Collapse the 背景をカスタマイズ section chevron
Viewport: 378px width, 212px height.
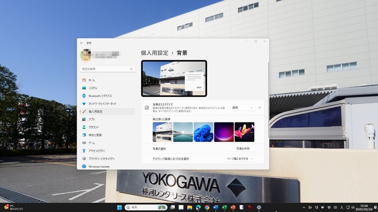coord(259,108)
